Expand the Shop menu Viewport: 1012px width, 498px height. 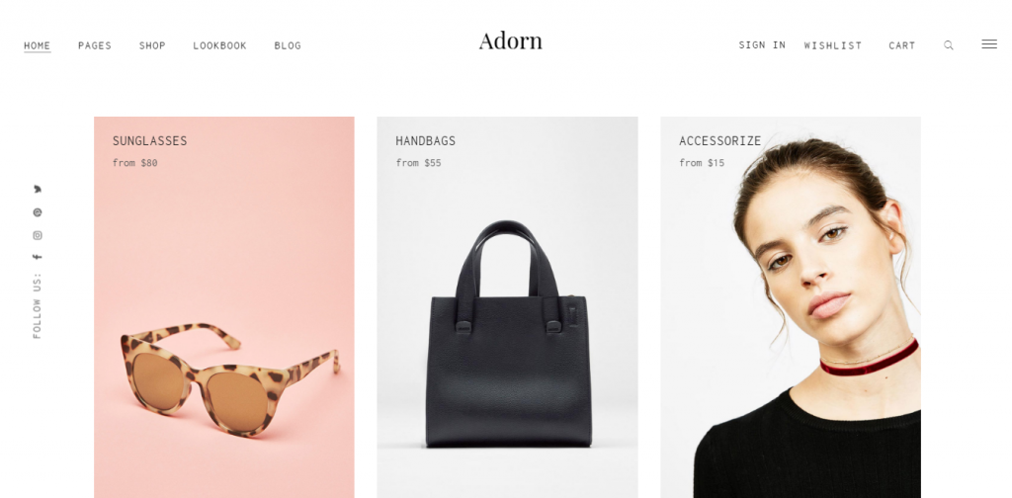pyautogui.click(x=152, y=45)
